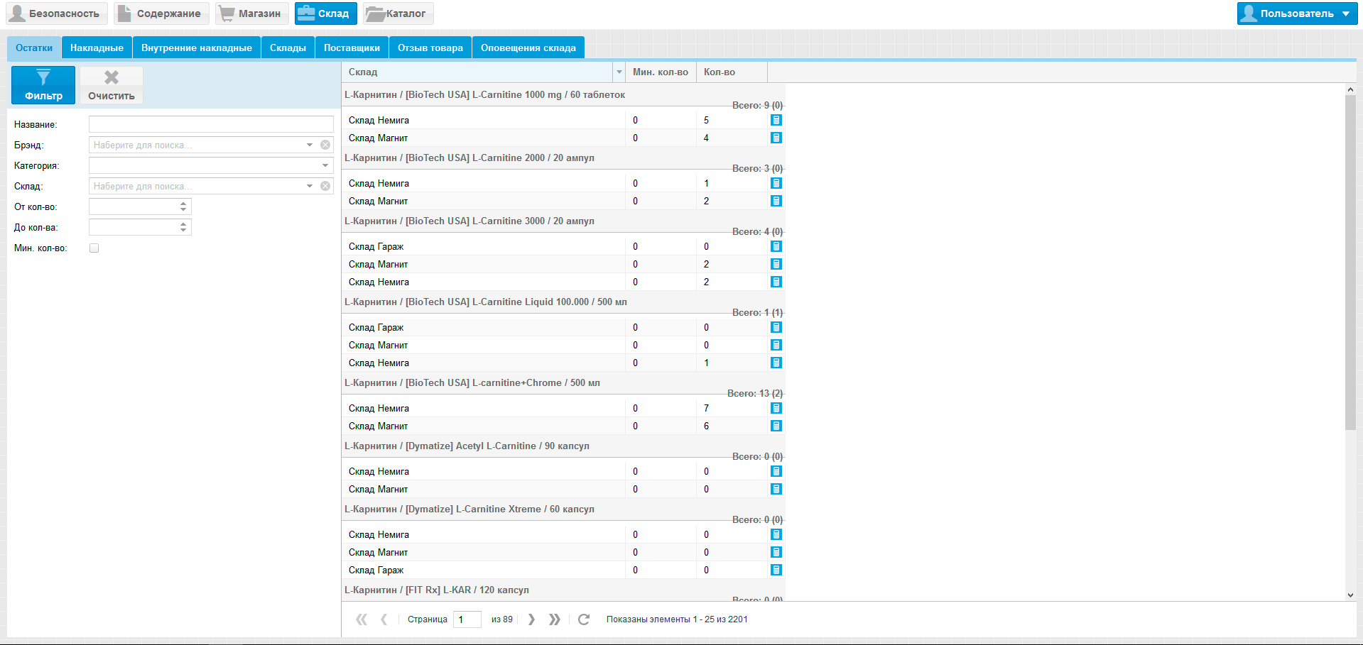The height and width of the screenshot is (645, 1363).
Task: Open the Каталог top menu
Action: pyautogui.click(x=398, y=13)
